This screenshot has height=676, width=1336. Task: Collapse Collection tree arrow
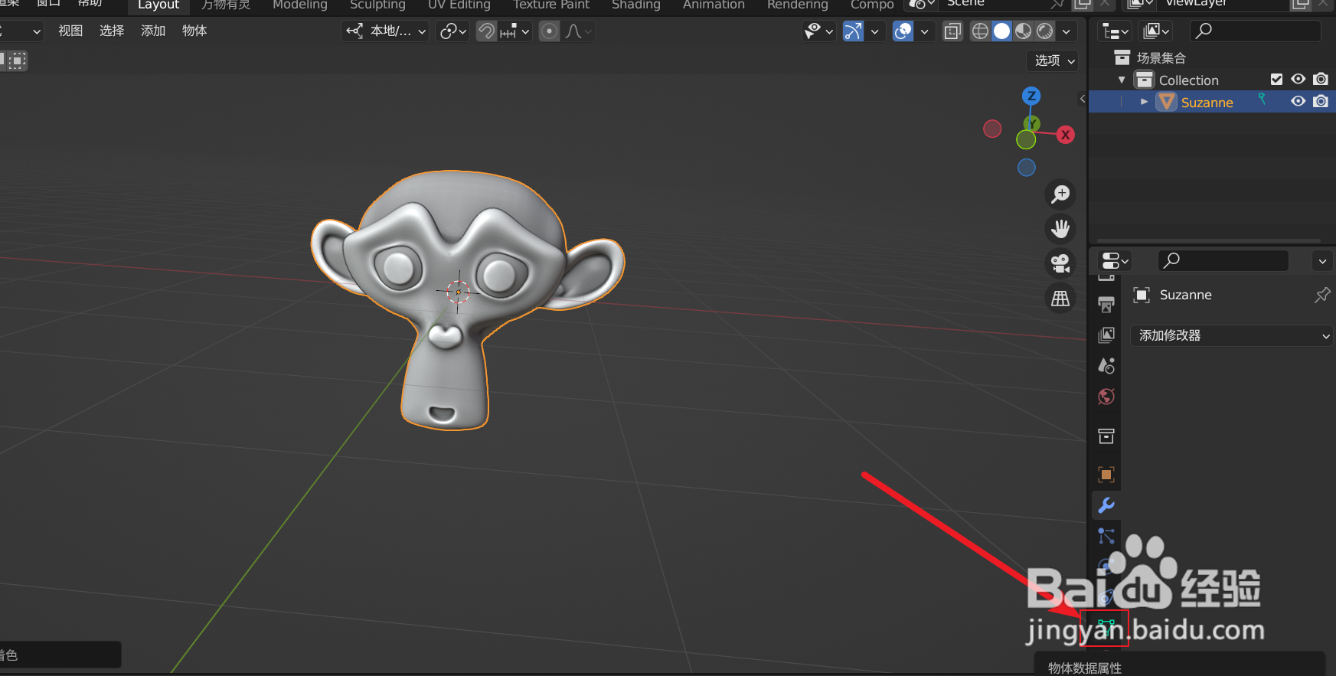1122,80
